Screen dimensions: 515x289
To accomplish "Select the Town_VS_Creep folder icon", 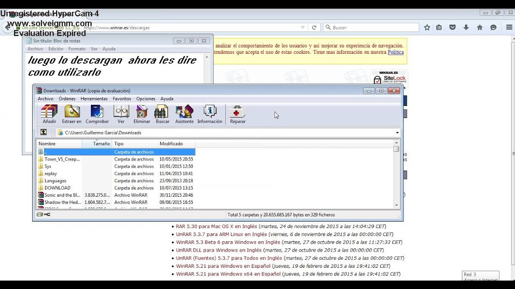I will point(41,159).
